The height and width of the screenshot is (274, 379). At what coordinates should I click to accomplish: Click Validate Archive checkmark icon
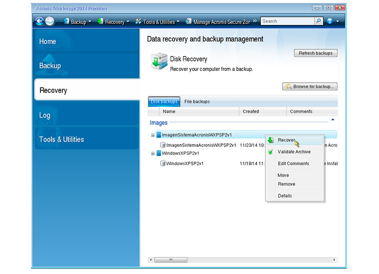pos(270,152)
